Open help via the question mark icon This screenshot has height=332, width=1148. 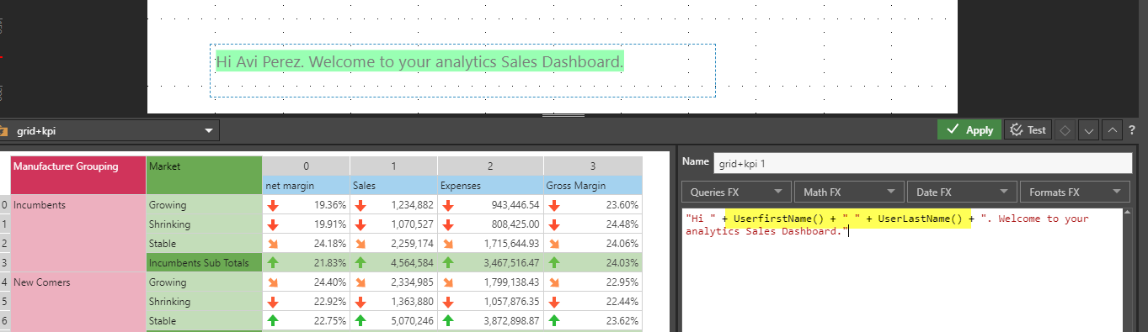point(1133,130)
